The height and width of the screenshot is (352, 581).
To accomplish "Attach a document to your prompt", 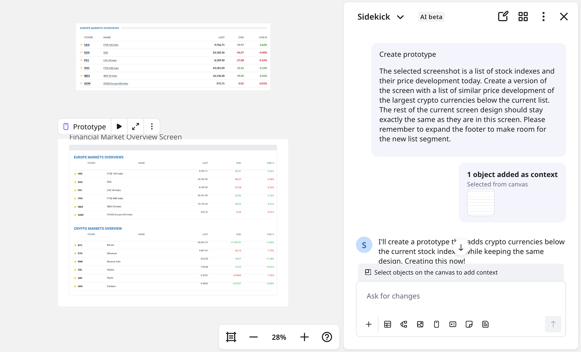I will tap(485, 324).
